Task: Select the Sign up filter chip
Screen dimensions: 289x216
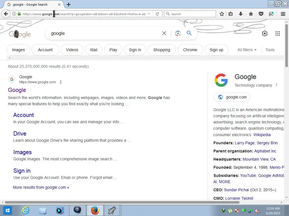Action: tap(216, 50)
